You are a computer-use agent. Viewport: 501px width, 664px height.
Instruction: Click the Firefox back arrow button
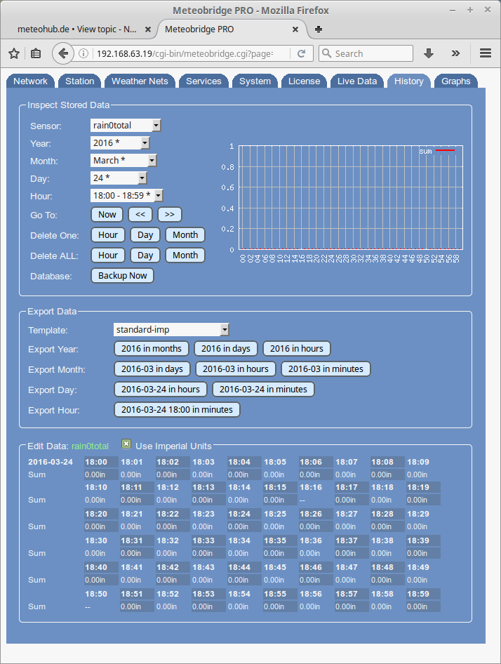click(63, 53)
